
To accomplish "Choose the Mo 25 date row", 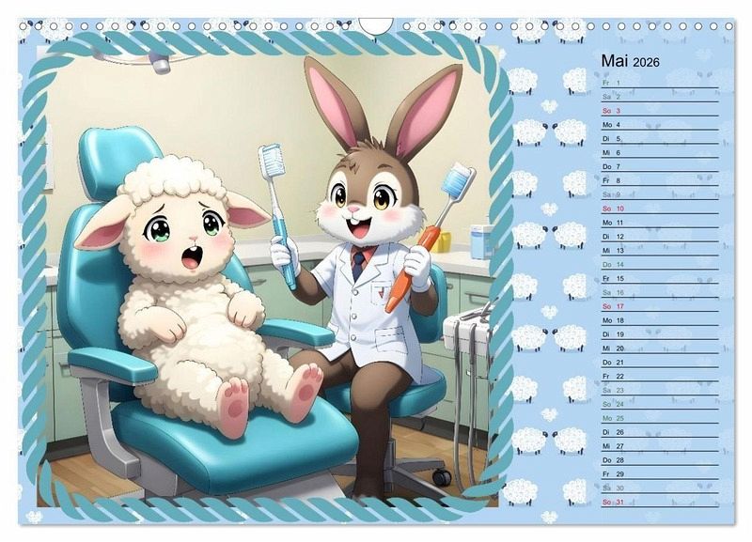I will pos(658,418).
